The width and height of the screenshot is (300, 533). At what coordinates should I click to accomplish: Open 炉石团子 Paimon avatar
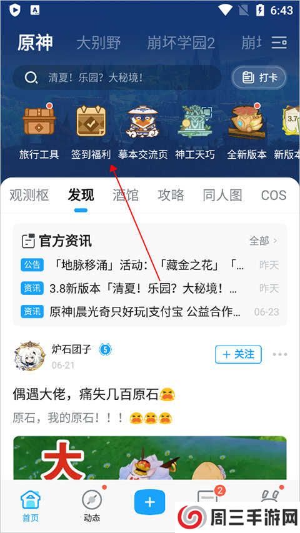click(30, 356)
